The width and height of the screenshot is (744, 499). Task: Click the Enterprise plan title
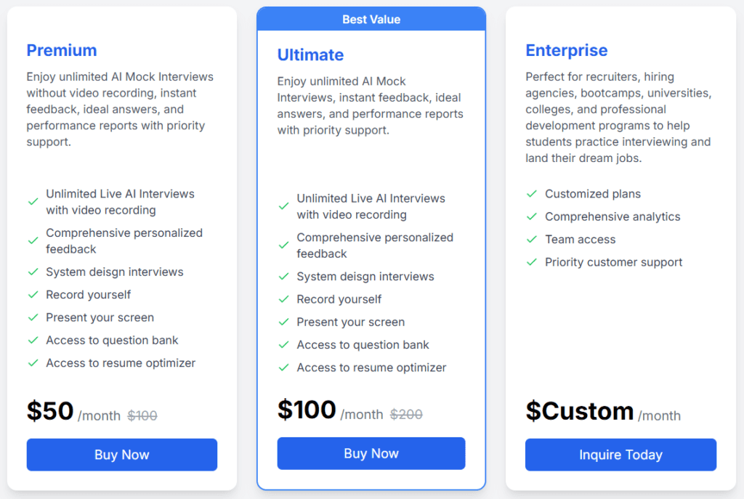[x=567, y=50]
